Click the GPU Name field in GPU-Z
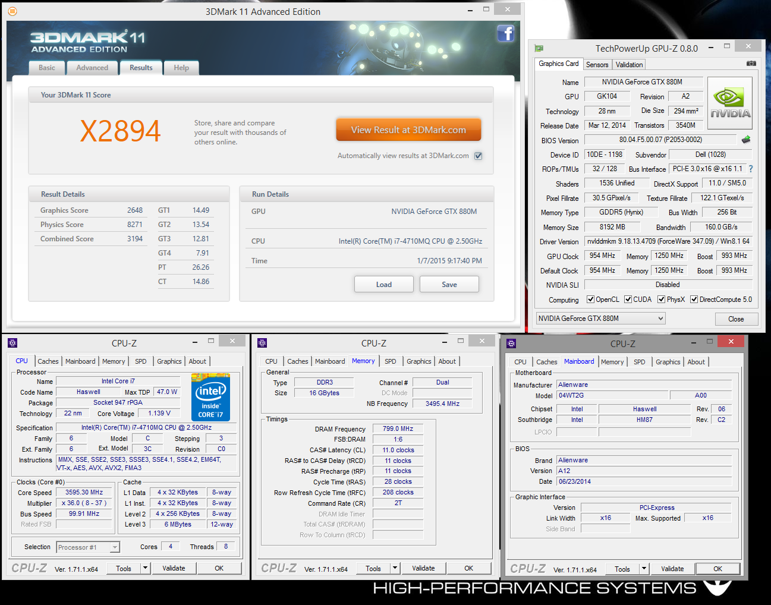Screen dimensions: 771x605 (x=644, y=82)
